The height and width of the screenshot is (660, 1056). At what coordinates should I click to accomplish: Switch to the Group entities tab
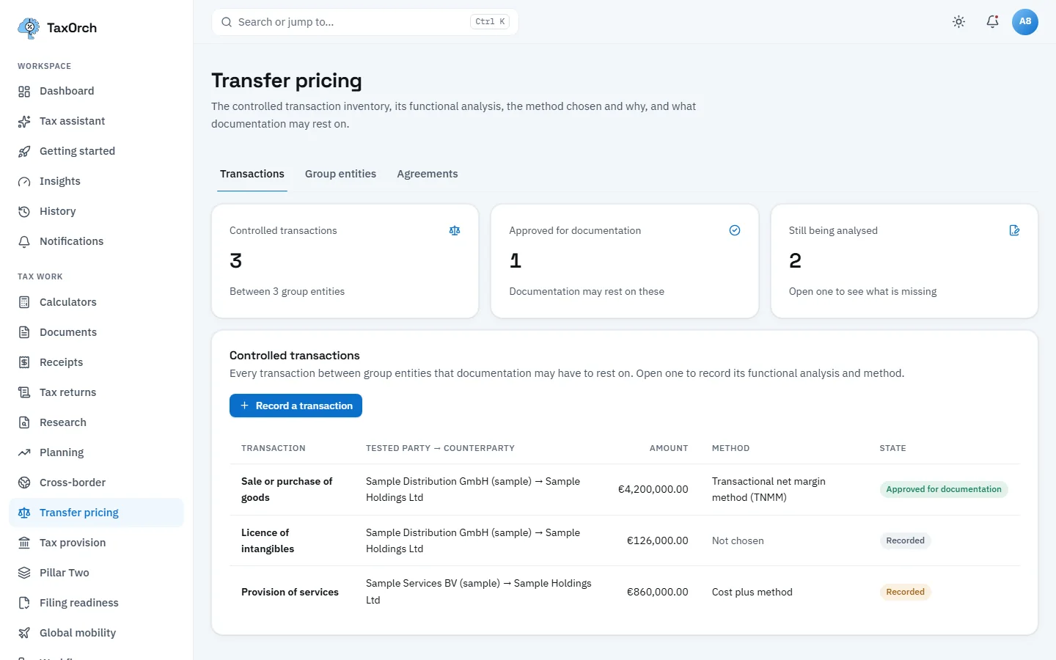(x=340, y=175)
